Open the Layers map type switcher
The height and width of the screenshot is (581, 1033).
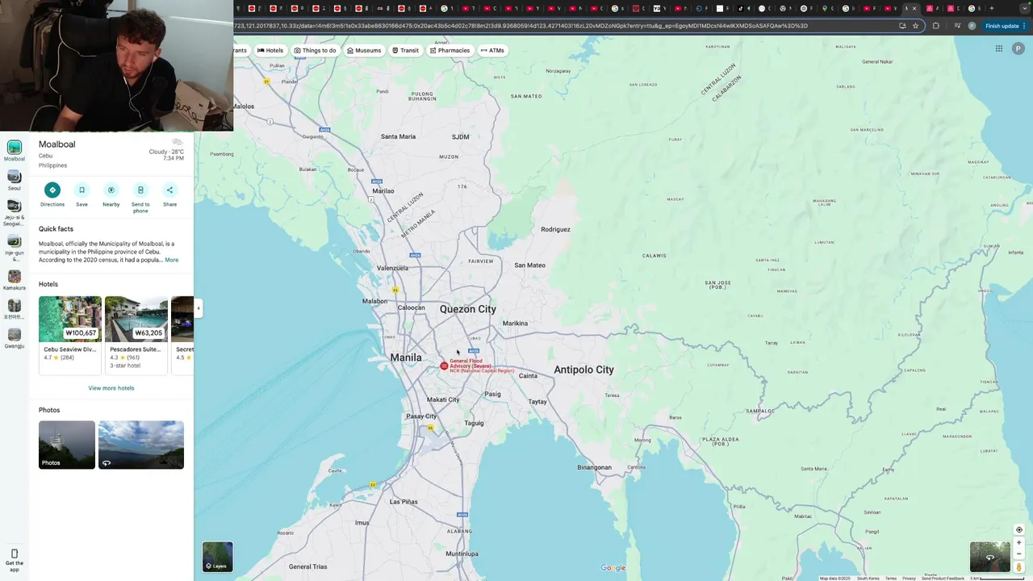click(x=217, y=557)
